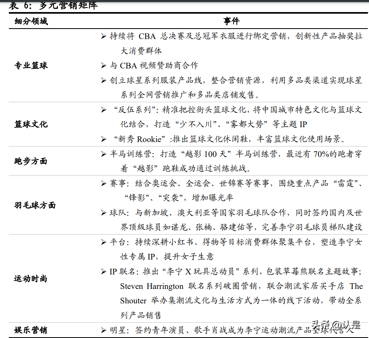Click the "Steven Harrington" text
The image size is (369, 338).
tap(152, 286)
